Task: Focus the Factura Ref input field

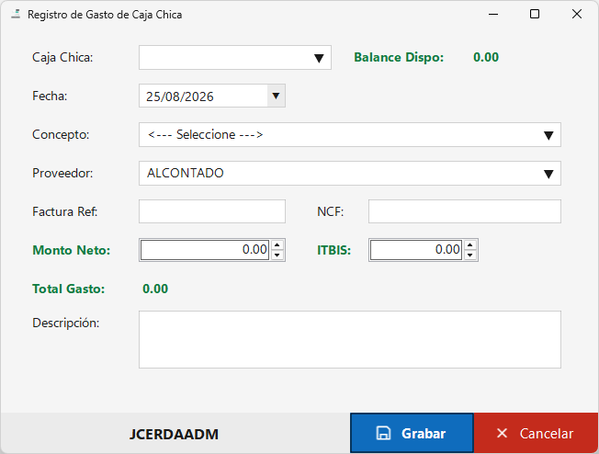Action: (212, 211)
